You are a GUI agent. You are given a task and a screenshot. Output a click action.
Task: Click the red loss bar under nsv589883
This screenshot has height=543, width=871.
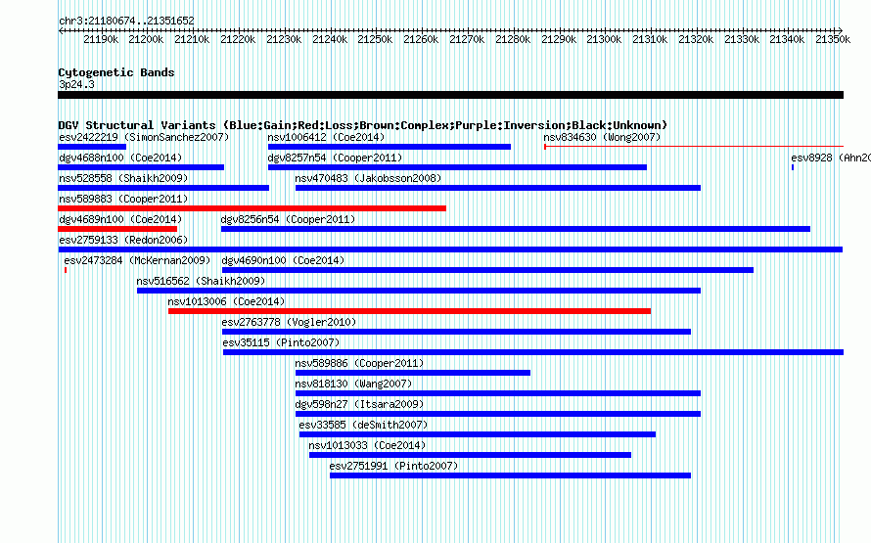252,208
